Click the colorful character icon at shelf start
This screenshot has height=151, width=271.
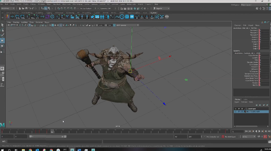[x=7, y=17]
